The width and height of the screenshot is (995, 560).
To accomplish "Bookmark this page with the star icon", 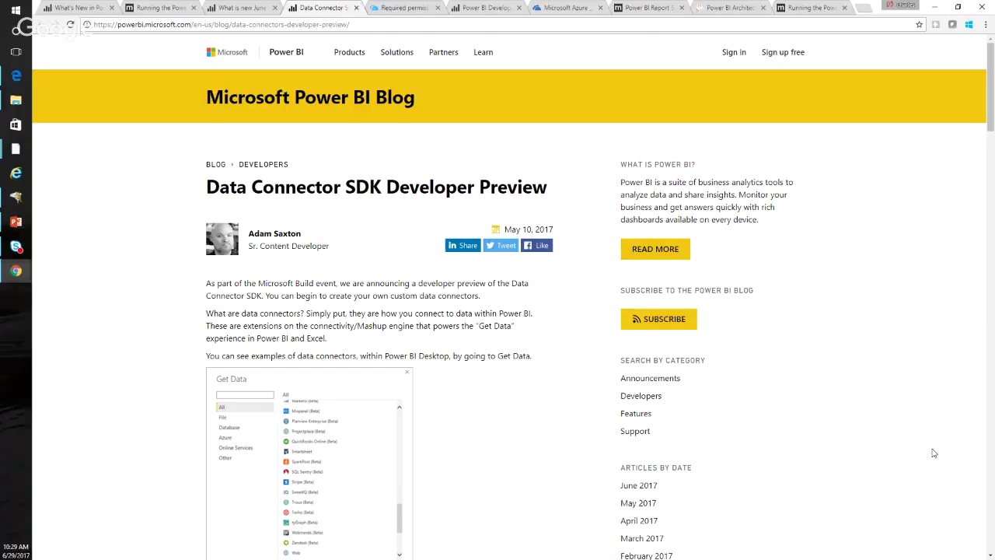I will (919, 25).
